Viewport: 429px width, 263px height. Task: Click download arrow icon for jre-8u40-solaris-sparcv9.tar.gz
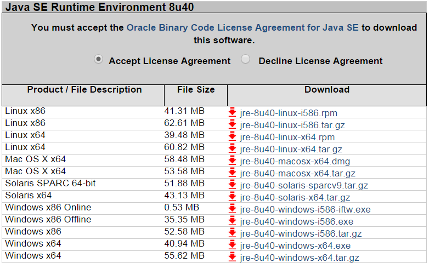point(232,185)
